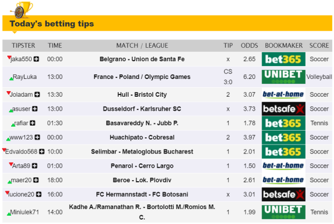This screenshot has width=334, height=224.
Task: Expand plus icon beside raflar
Action: pyautogui.click(x=32, y=123)
